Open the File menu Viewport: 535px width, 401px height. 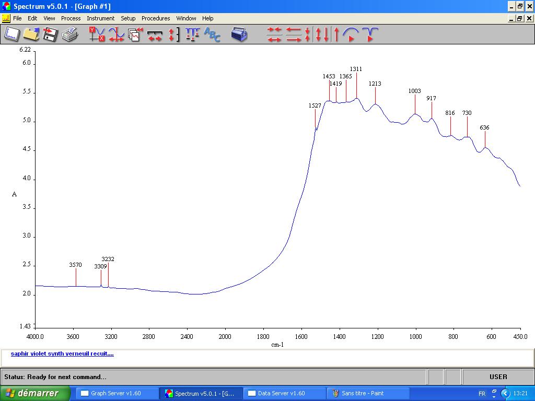pyautogui.click(x=17, y=18)
